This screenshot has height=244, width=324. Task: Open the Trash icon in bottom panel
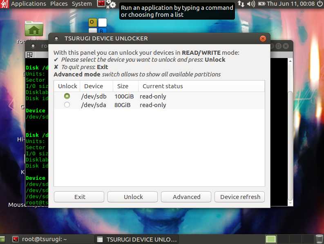(x=320, y=239)
